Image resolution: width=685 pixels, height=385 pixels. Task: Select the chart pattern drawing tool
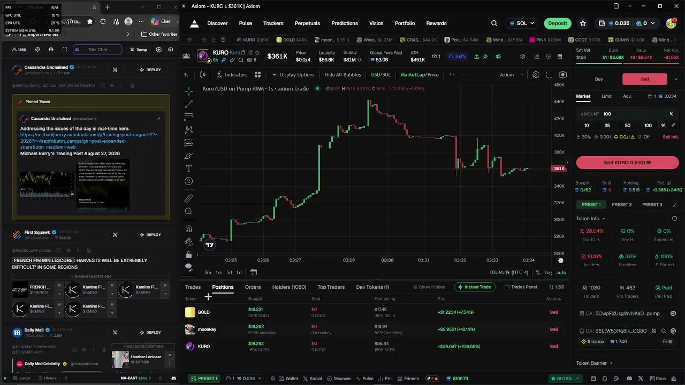pyautogui.click(x=188, y=129)
